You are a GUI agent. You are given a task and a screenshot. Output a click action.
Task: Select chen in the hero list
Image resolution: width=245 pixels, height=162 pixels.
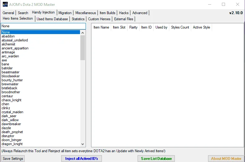click(x=41, y=104)
